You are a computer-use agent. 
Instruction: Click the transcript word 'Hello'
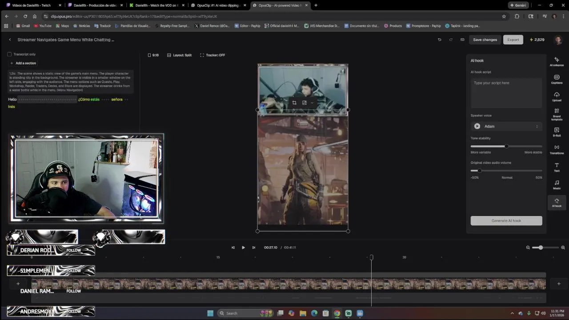(12, 100)
